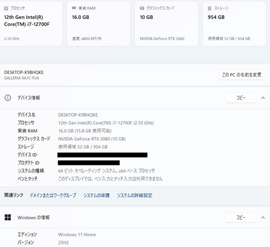Screen dimensions: 270x247
Task: Click the storage drive icon in storage card
Action: click(210, 8)
